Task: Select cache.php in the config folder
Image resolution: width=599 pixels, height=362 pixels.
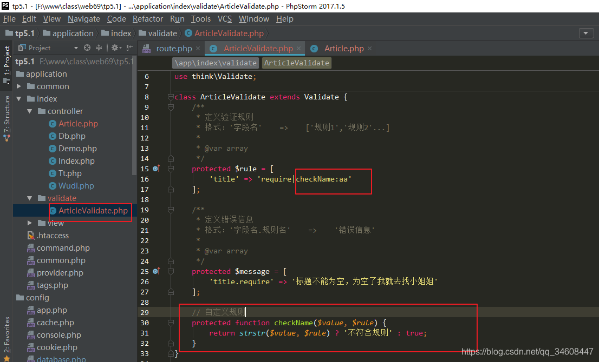Action: (51, 323)
